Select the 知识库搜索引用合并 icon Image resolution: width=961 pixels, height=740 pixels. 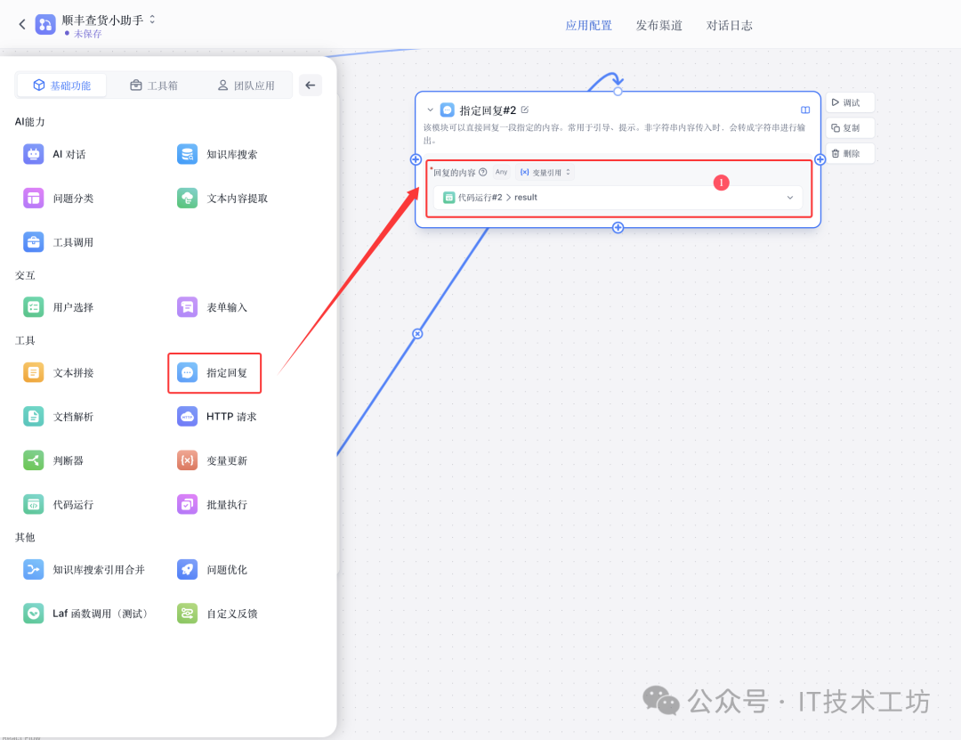(x=33, y=569)
